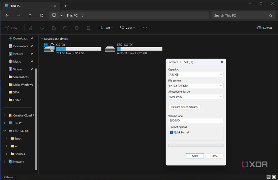Image resolution: width=278 pixels, height=180 pixels.
Task: Click the Cut scissors icon in toolbar
Action: 31,28
